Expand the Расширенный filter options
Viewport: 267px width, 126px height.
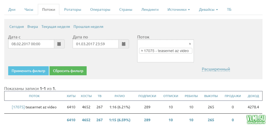(216, 69)
